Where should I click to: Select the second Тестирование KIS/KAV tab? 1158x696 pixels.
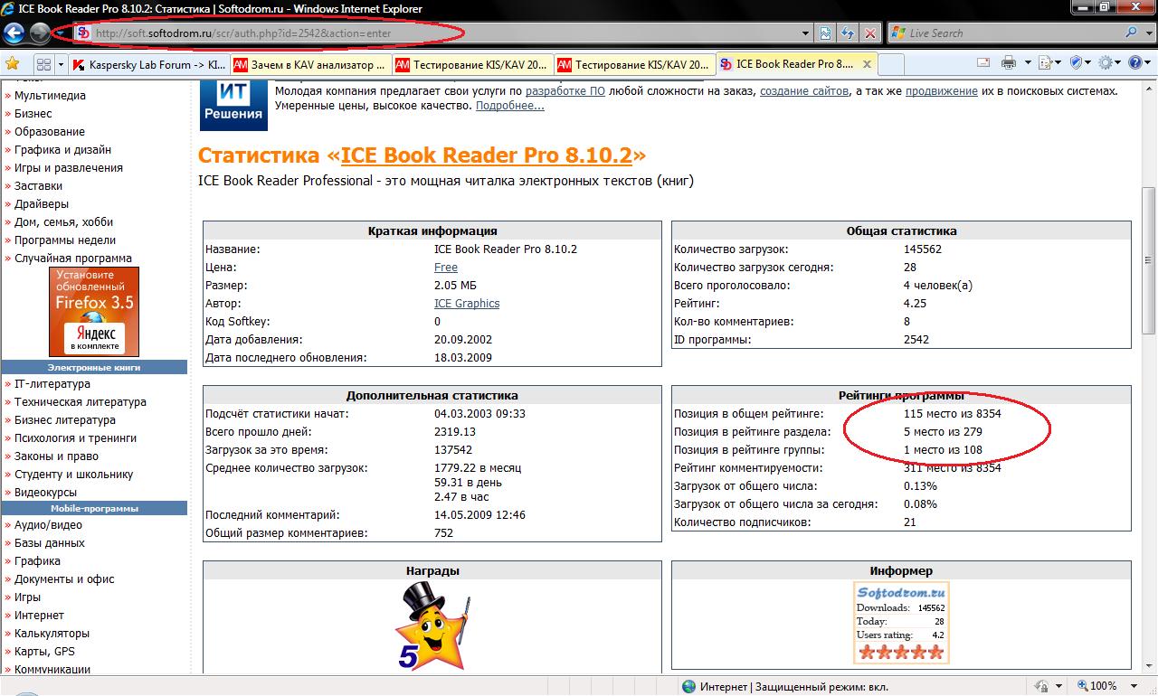coord(634,64)
